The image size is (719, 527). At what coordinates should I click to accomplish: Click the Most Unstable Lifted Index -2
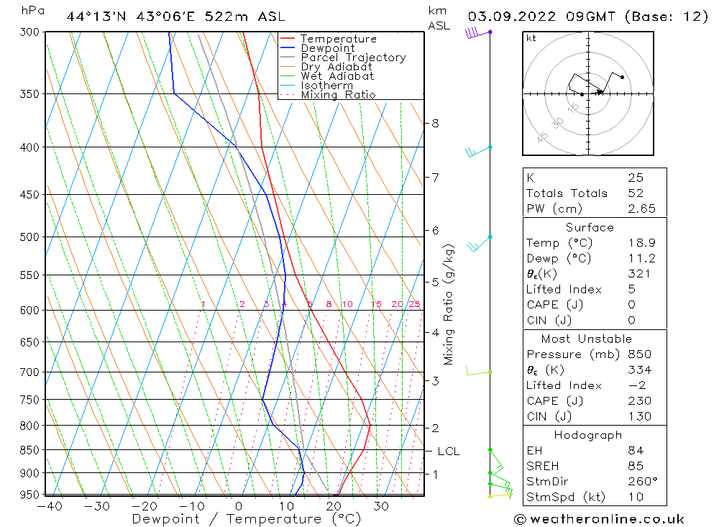[x=637, y=385]
